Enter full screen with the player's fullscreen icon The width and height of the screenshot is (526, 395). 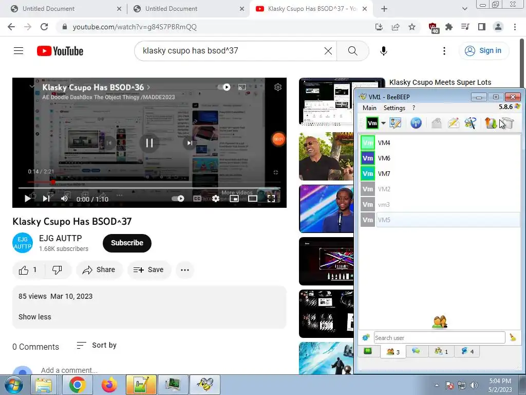point(271,199)
